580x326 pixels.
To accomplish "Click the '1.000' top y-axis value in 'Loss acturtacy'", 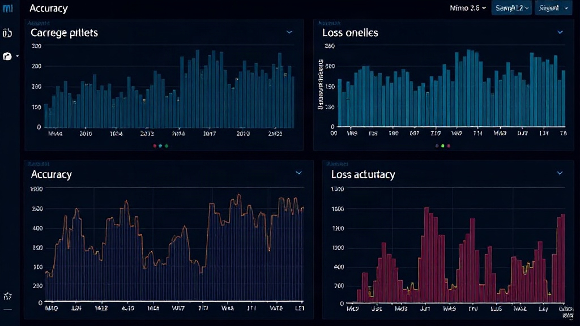I will (x=337, y=189).
